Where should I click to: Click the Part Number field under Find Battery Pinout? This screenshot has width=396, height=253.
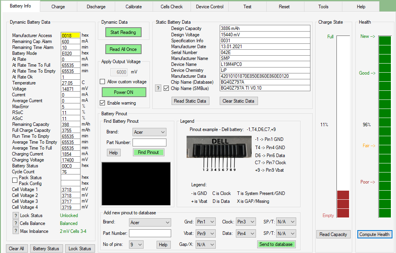click(x=149, y=142)
